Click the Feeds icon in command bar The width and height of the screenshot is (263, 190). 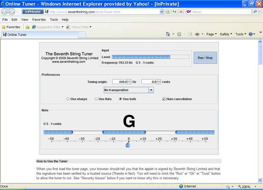(x=179, y=34)
